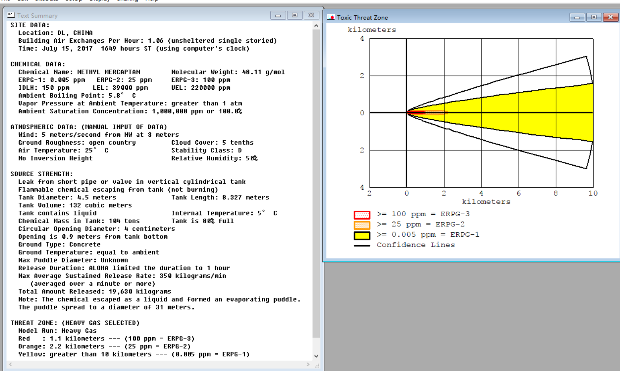This screenshot has height=371, width=620.
Task: Click 'Model Run: Heavy Gas' line
Action: coord(57,331)
